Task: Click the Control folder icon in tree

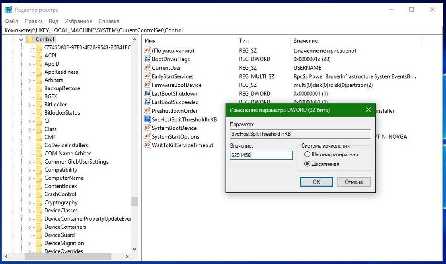Action: [x=30, y=39]
